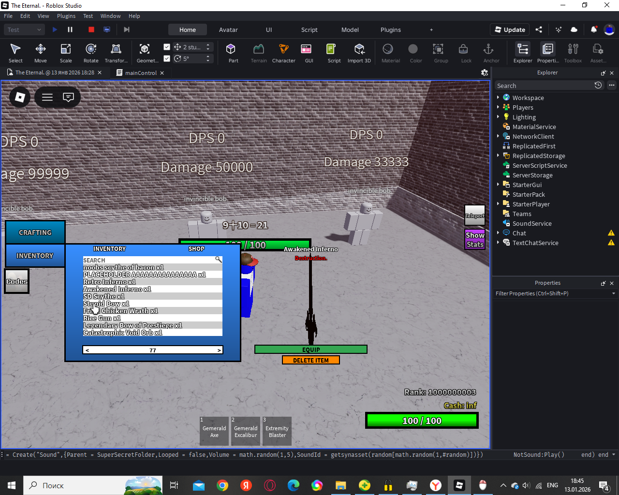The image size is (619, 495).
Task: Toggle the rotation snapping degrees checkbox
Action: pos(167,58)
